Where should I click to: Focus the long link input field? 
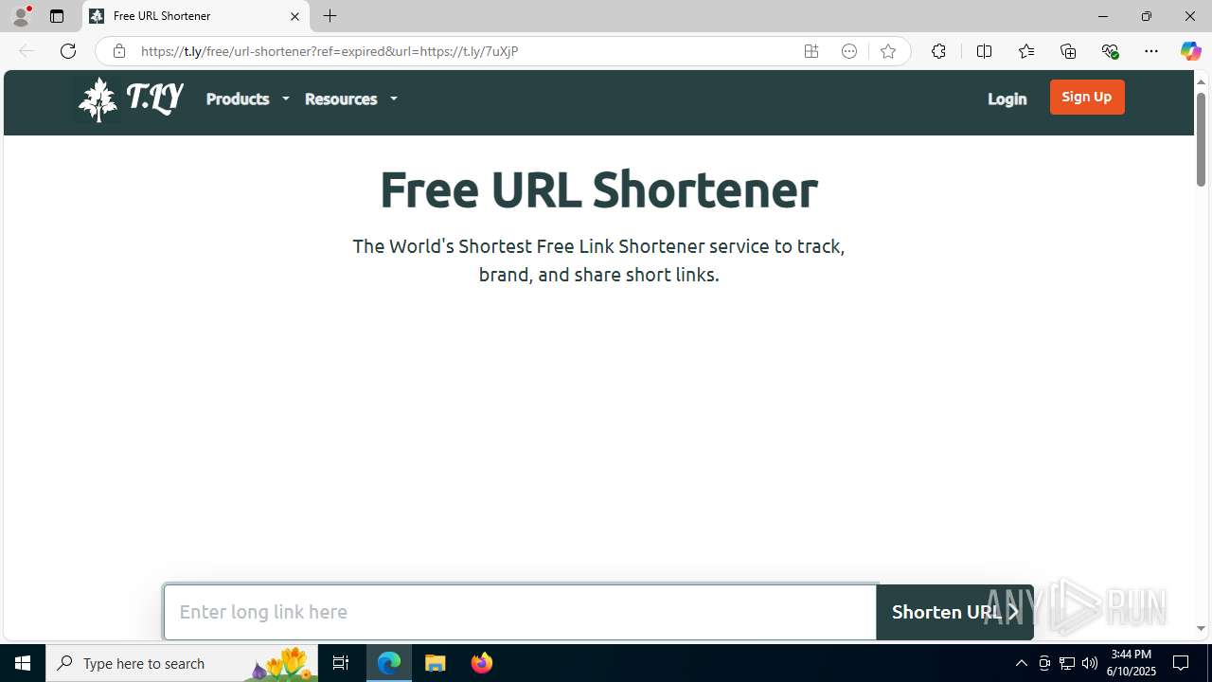click(520, 612)
